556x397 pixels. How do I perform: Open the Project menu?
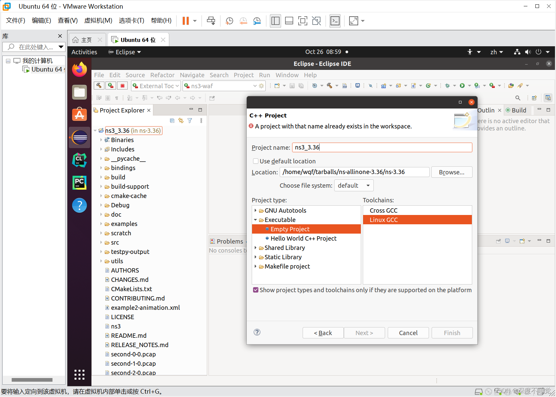tap(244, 75)
